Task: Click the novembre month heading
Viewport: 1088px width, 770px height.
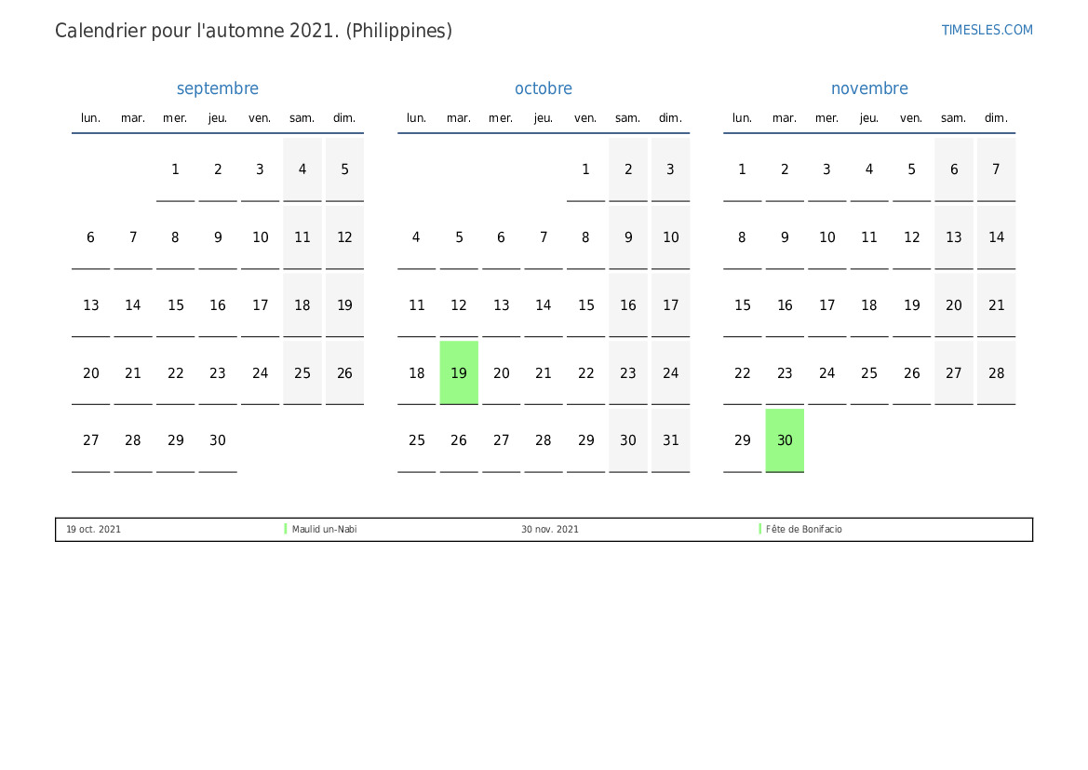Action: (x=869, y=88)
